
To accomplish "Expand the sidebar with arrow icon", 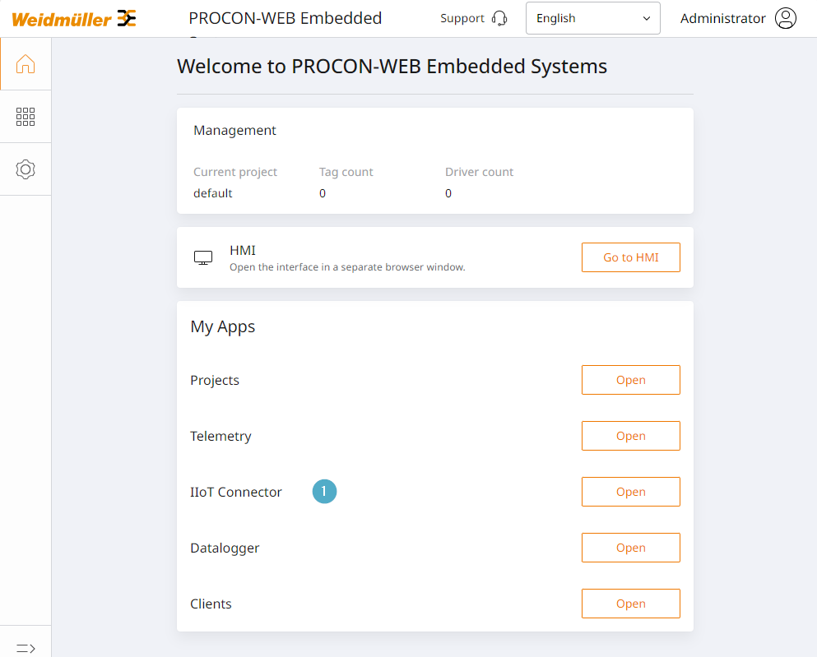I will tap(26, 648).
